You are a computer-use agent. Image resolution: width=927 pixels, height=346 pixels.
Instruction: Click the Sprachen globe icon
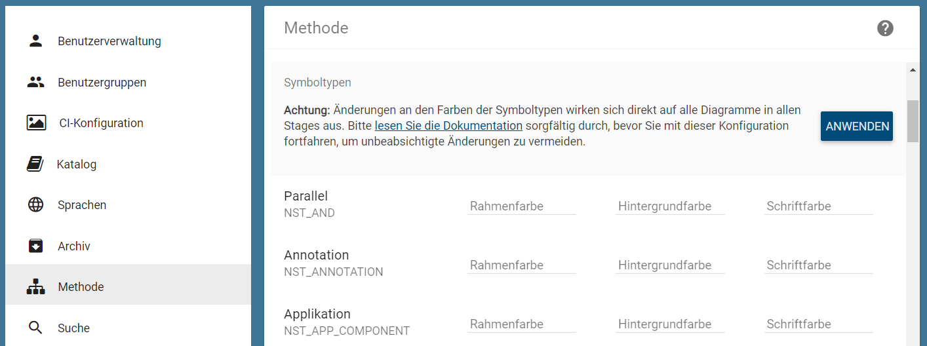point(35,205)
